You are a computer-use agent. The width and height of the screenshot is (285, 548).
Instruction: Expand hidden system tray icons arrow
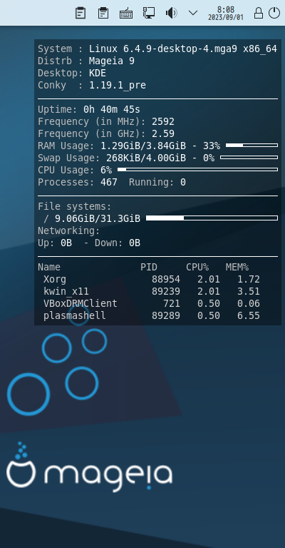click(x=193, y=13)
